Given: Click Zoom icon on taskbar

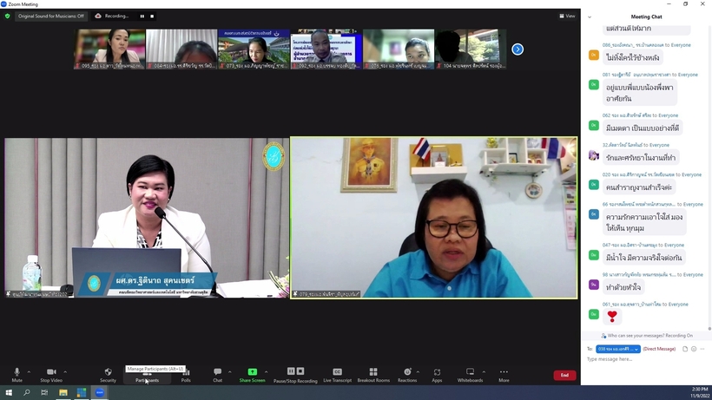Looking at the screenshot, I should pos(100,392).
